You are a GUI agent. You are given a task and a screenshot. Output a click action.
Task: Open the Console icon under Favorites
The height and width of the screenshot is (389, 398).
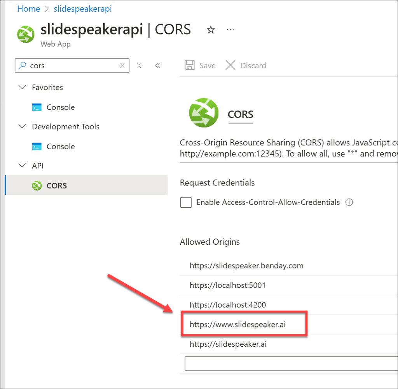point(37,107)
